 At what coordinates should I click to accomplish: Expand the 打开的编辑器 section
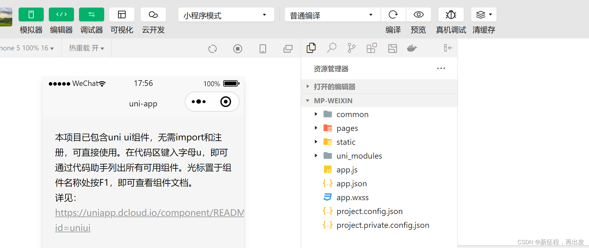pyautogui.click(x=379, y=87)
